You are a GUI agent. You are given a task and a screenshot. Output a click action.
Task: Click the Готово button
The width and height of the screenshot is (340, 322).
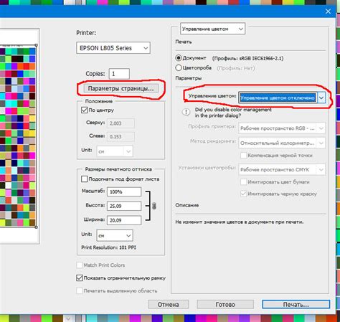tap(225, 305)
